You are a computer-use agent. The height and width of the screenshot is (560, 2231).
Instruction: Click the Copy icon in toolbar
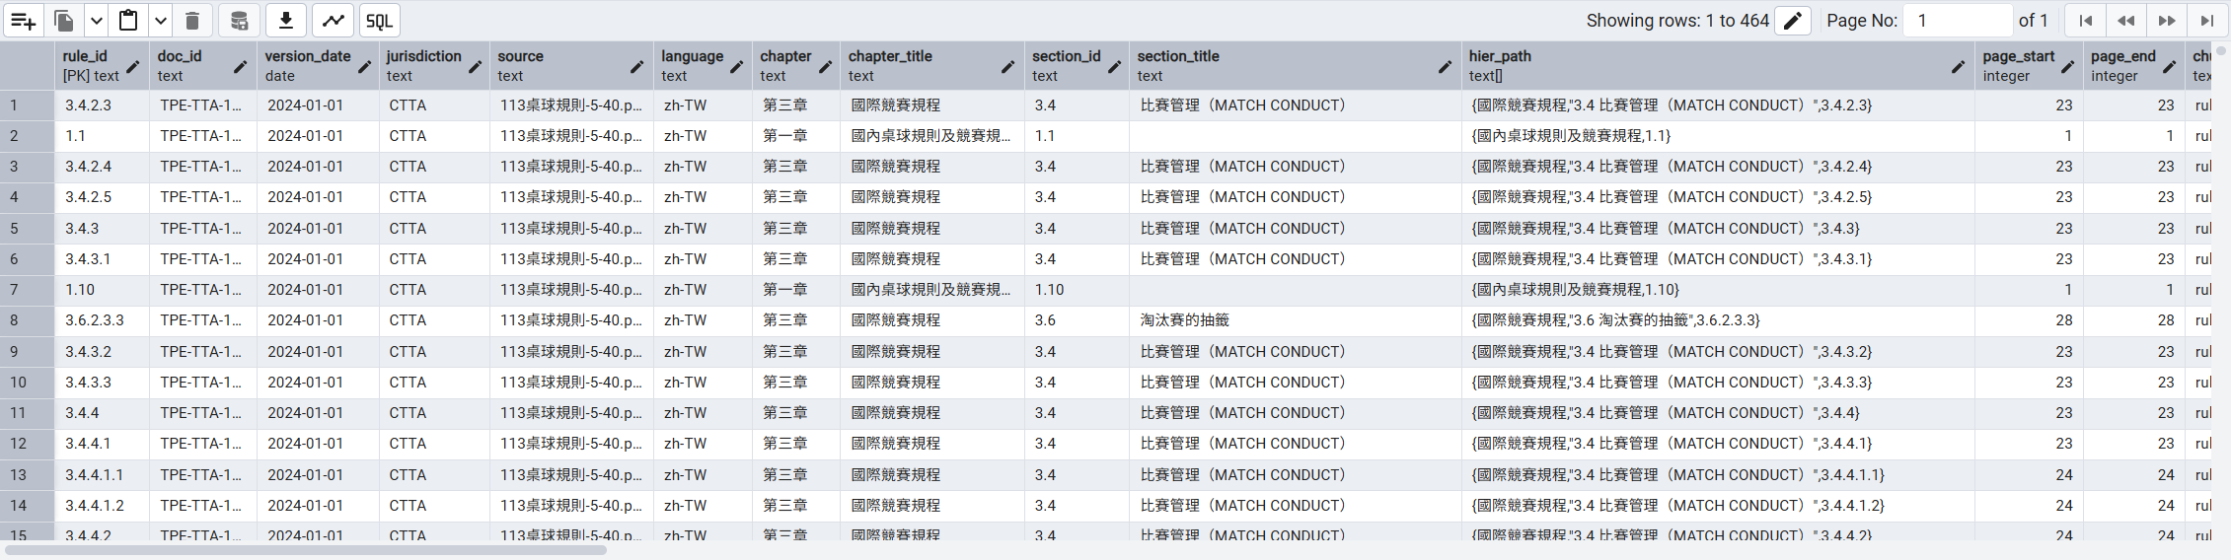[64, 21]
